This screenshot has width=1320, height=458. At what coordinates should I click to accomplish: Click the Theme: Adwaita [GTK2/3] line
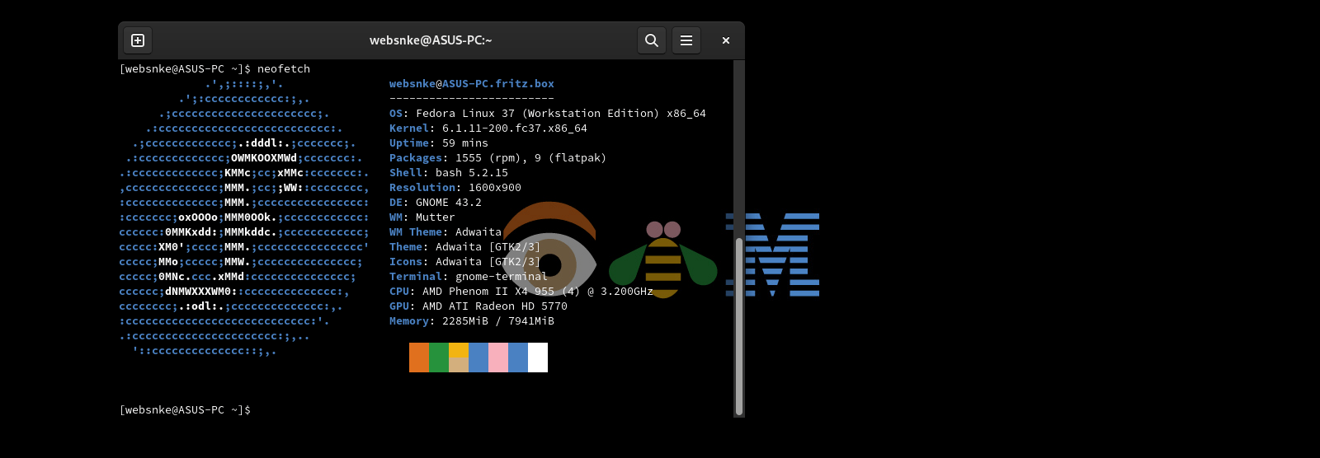[465, 247]
